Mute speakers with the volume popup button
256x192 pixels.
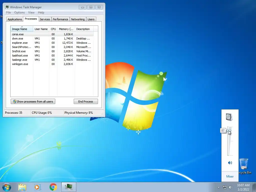point(230,162)
